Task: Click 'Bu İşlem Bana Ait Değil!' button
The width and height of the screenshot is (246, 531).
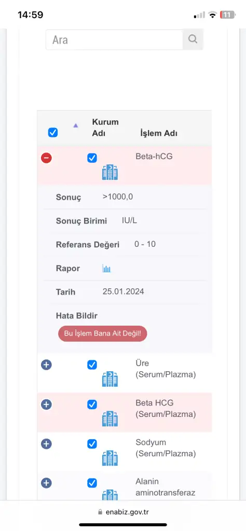Action: (x=102, y=333)
